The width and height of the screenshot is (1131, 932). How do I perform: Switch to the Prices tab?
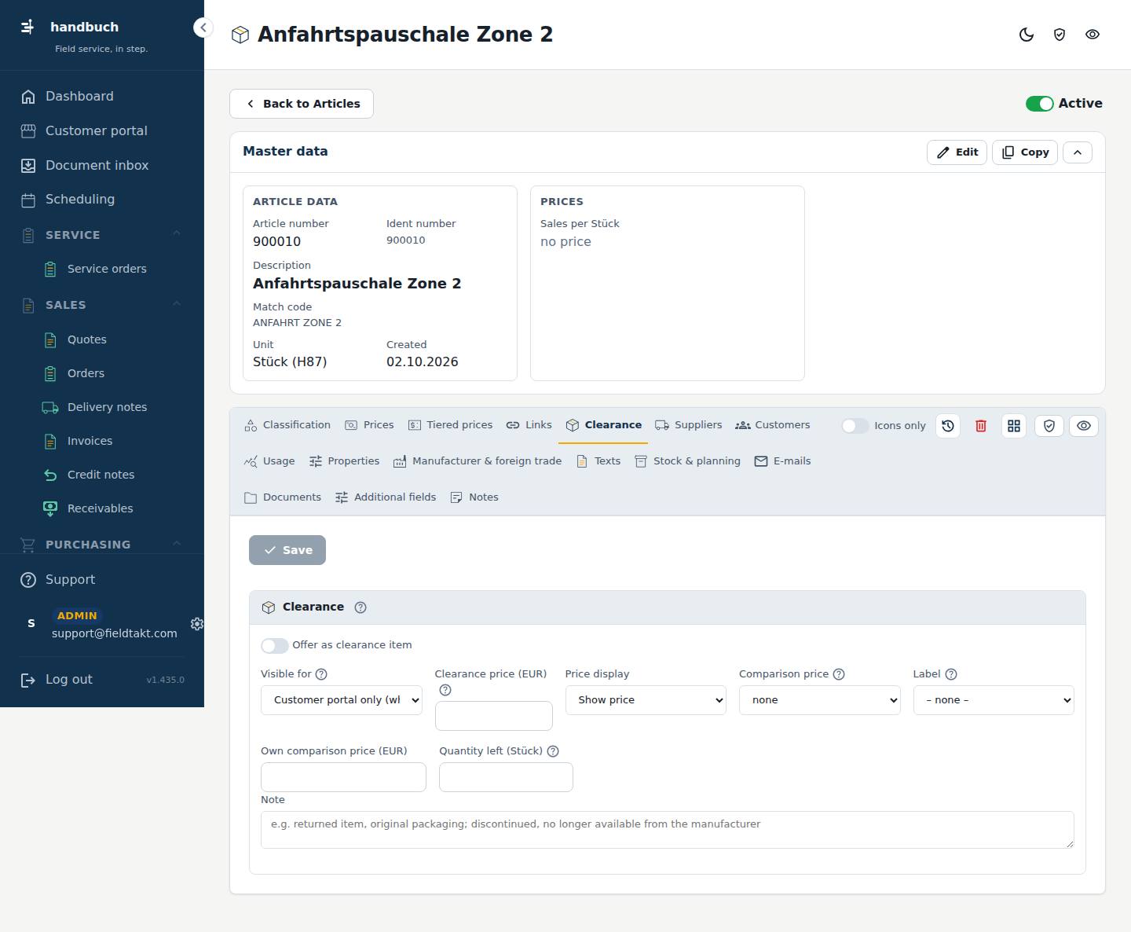click(x=369, y=425)
